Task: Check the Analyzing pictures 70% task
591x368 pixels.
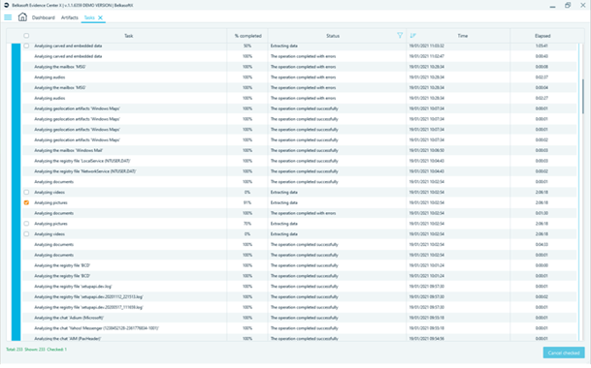Action: [x=26, y=224]
